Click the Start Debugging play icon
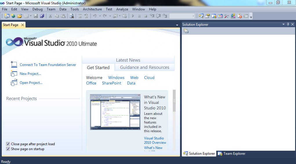This screenshot has width=296, height=164. [x=133, y=16]
